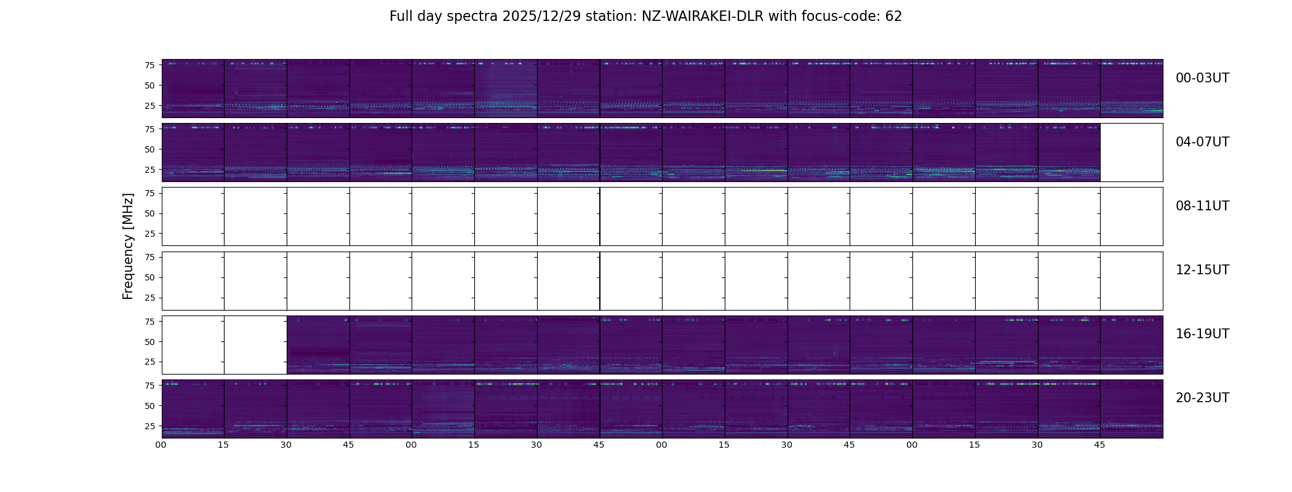Viewport: 1292px width, 492px height.
Task: Click the blank last panel in 04-07UT row
Action: 1131,153
